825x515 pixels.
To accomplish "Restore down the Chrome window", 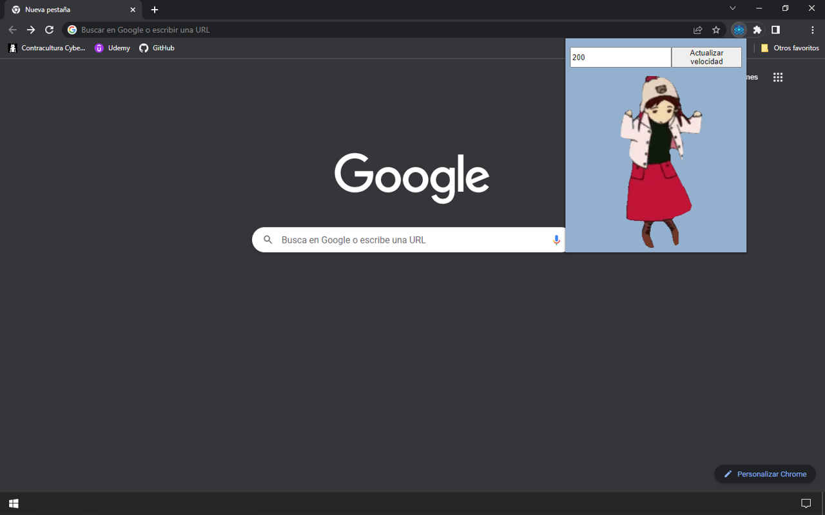I will tap(785, 8).
